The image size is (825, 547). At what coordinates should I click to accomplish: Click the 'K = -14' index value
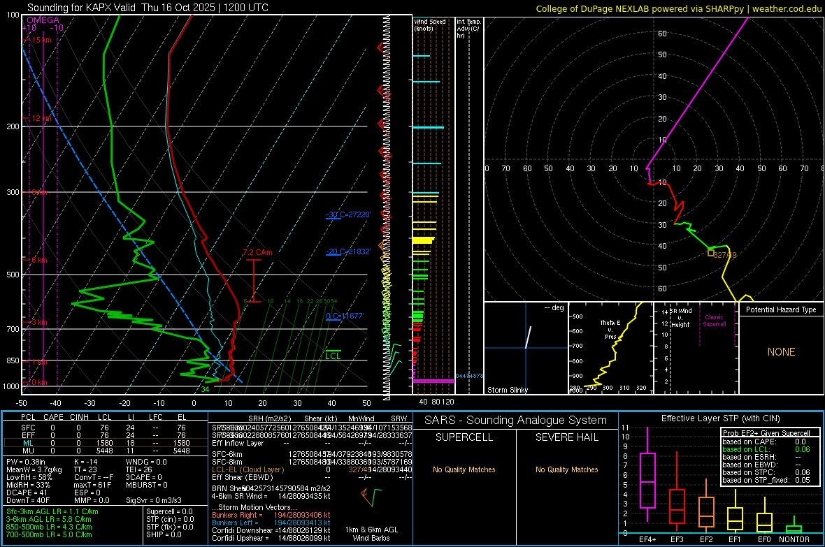tap(86, 462)
